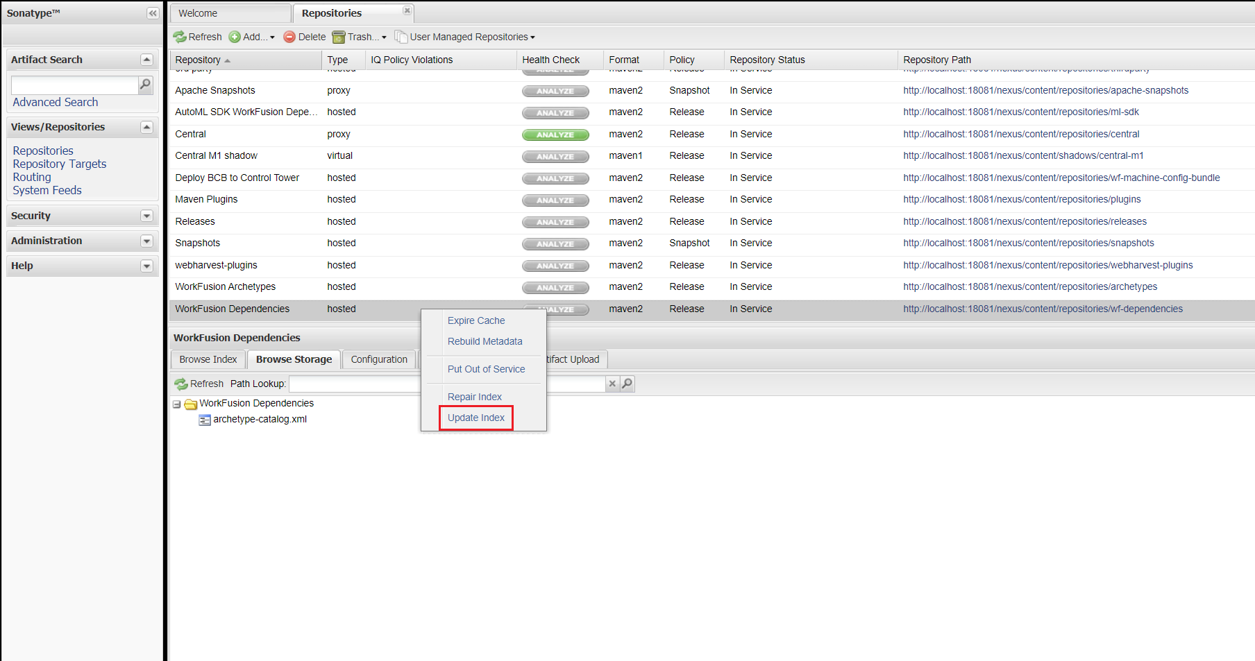The image size is (1255, 661).
Task: Click ANALYZE for Releases row
Action: pos(555,222)
